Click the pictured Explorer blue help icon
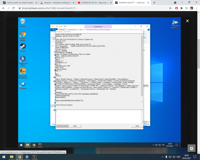The image size is (200, 160). pos(148,30)
